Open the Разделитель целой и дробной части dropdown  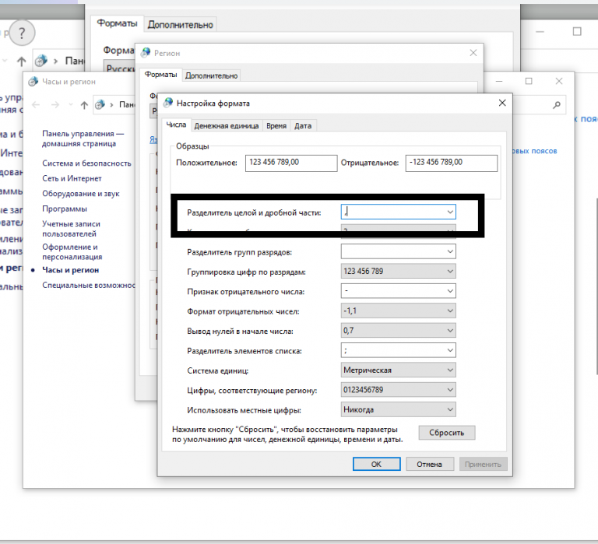coord(449,212)
